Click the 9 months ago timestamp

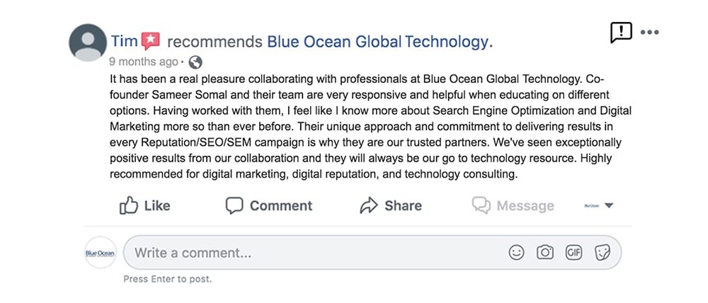coord(144,62)
